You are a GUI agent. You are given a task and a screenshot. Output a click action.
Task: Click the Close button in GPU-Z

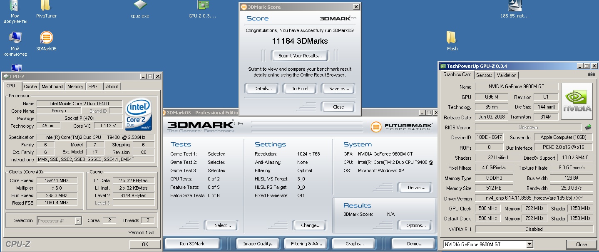coord(581,245)
